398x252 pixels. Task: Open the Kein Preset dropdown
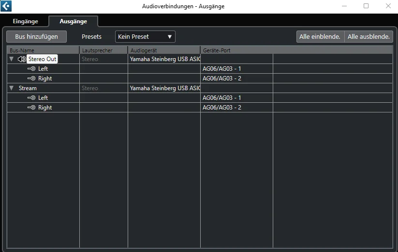[x=145, y=37]
